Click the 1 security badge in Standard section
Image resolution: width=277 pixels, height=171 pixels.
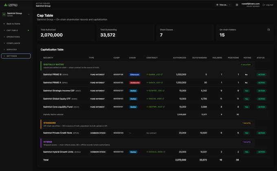(246, 123)
